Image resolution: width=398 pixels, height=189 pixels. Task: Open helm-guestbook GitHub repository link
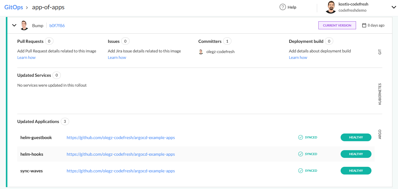point(121,138)
